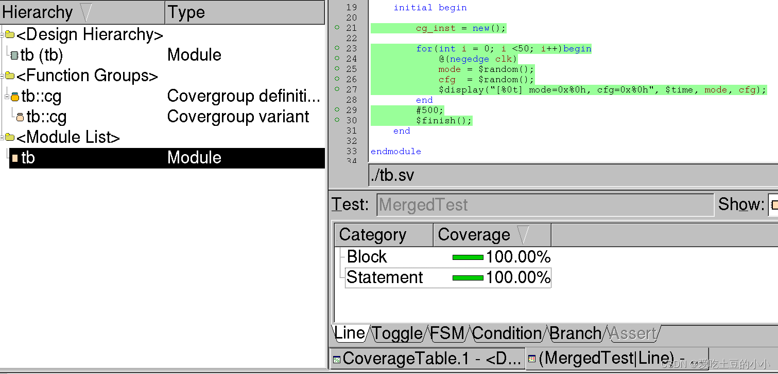
Task: Select the tb::cg Covergroup definition row
Action: [x=162, y=96]
